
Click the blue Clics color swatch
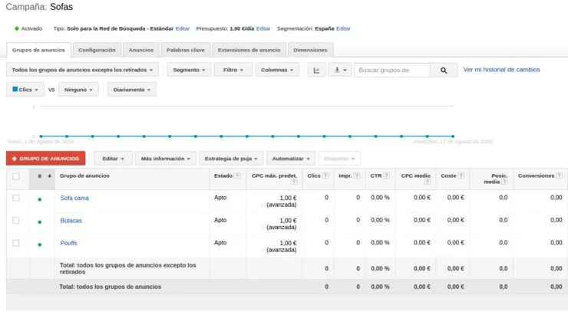tap(15, 89)
